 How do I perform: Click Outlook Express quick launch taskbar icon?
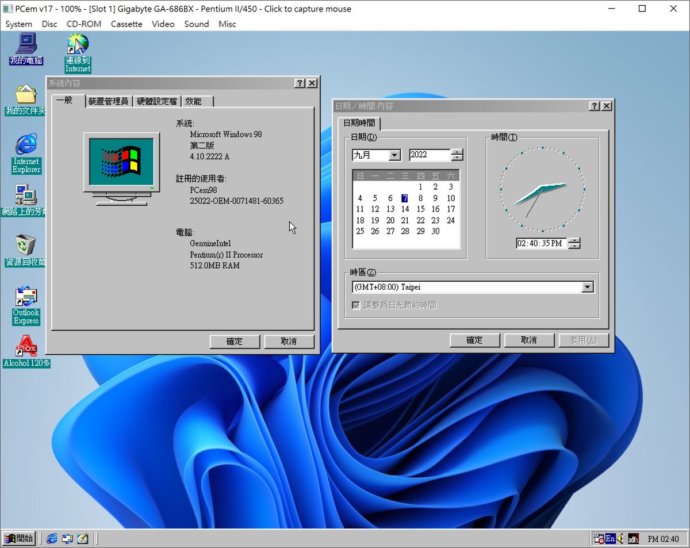click(x=67, y=539)
